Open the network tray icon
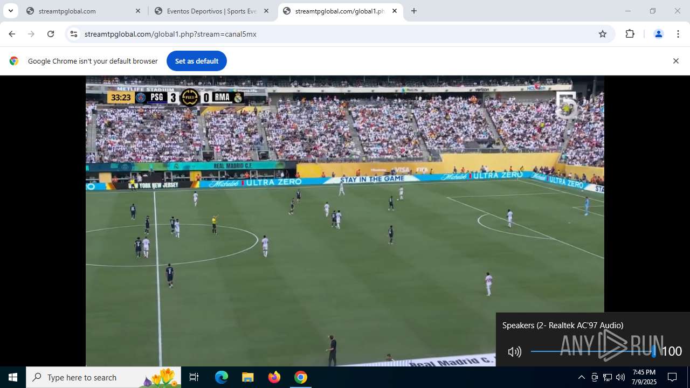Screen dimensions: 690x388 pos(608,377)
